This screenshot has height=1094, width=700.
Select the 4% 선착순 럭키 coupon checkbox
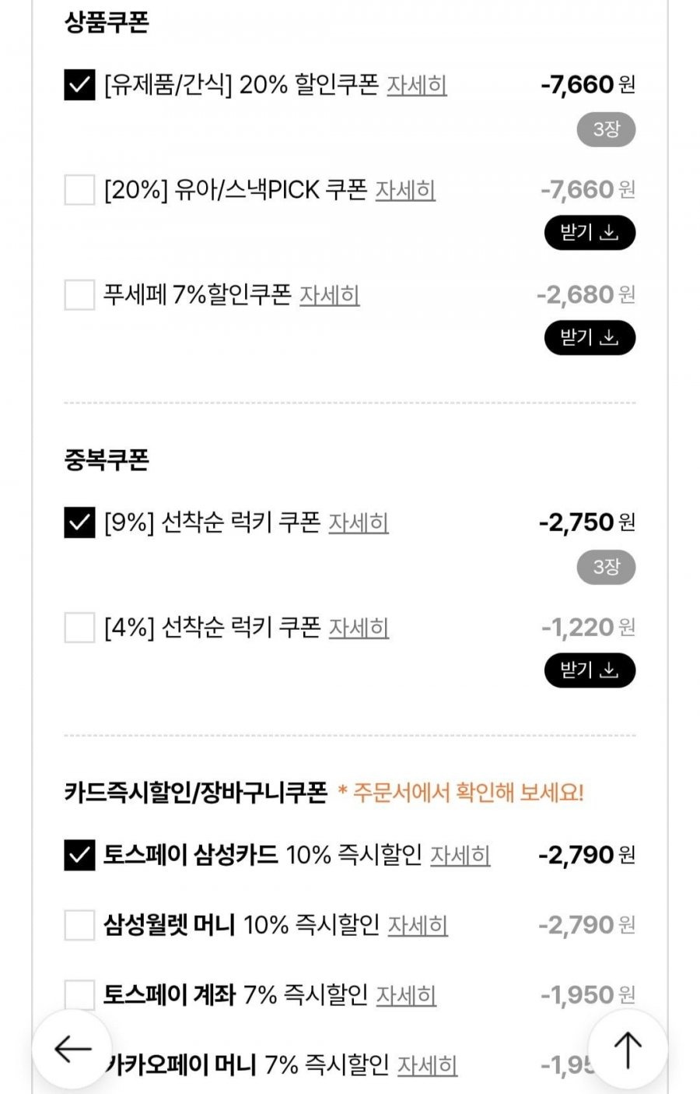pos(79,628)
